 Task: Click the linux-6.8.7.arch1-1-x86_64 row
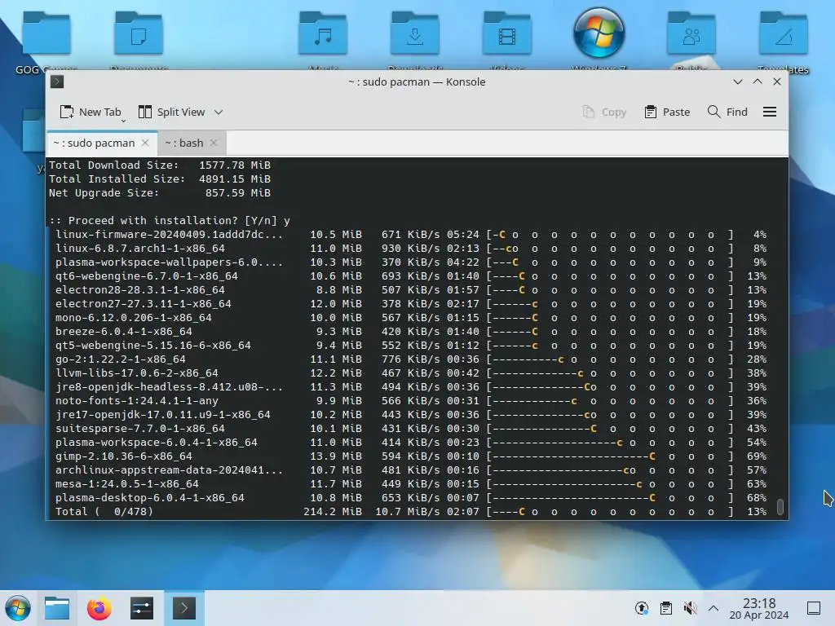pyautogui.click(x=411, y=248)
